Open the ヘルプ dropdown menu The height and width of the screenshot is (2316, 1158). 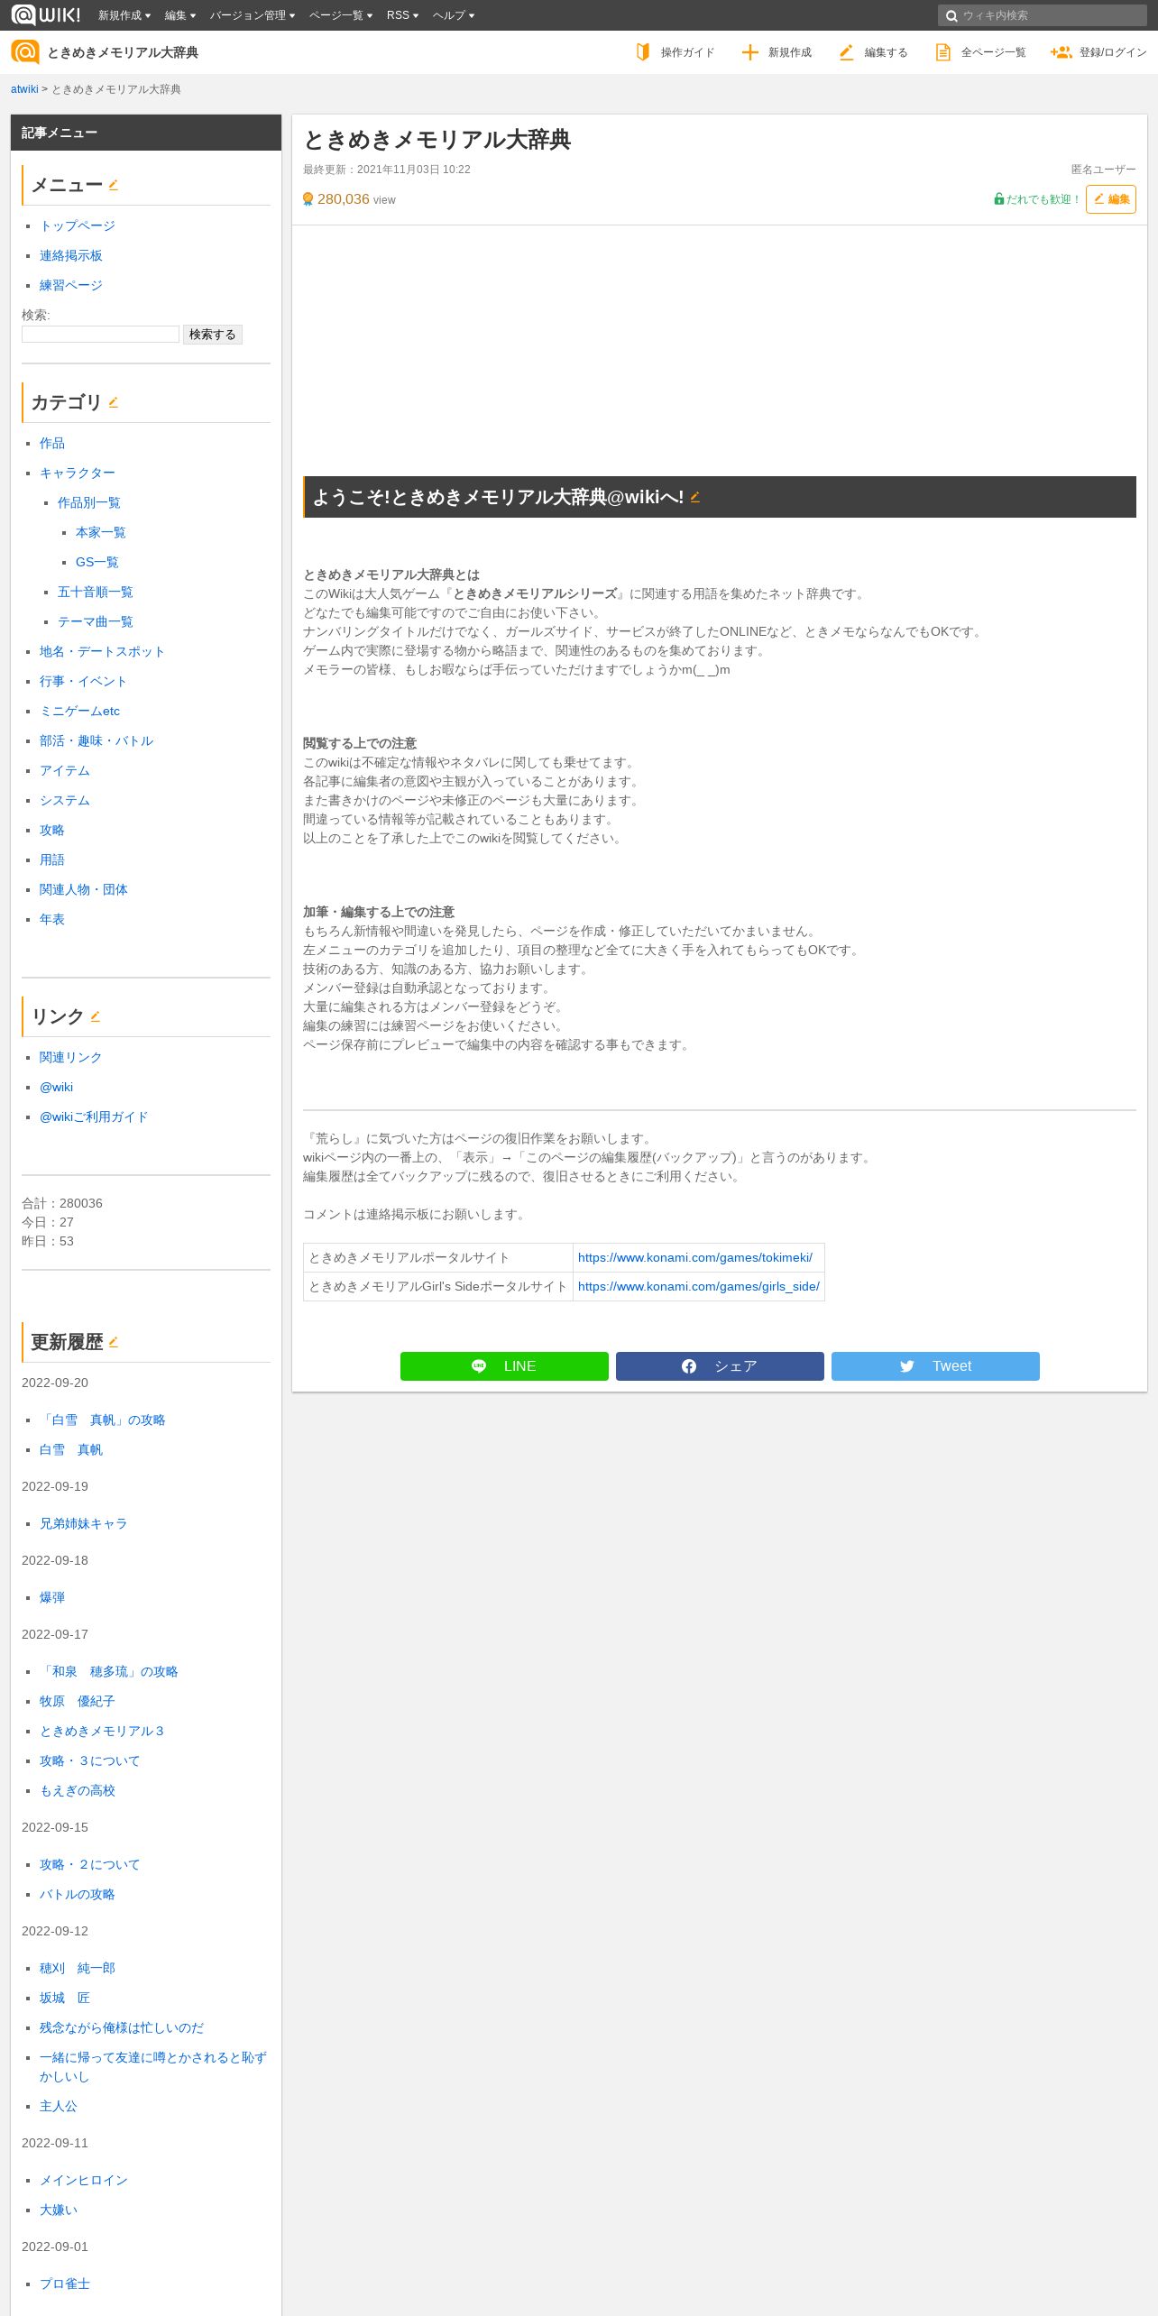454,15
